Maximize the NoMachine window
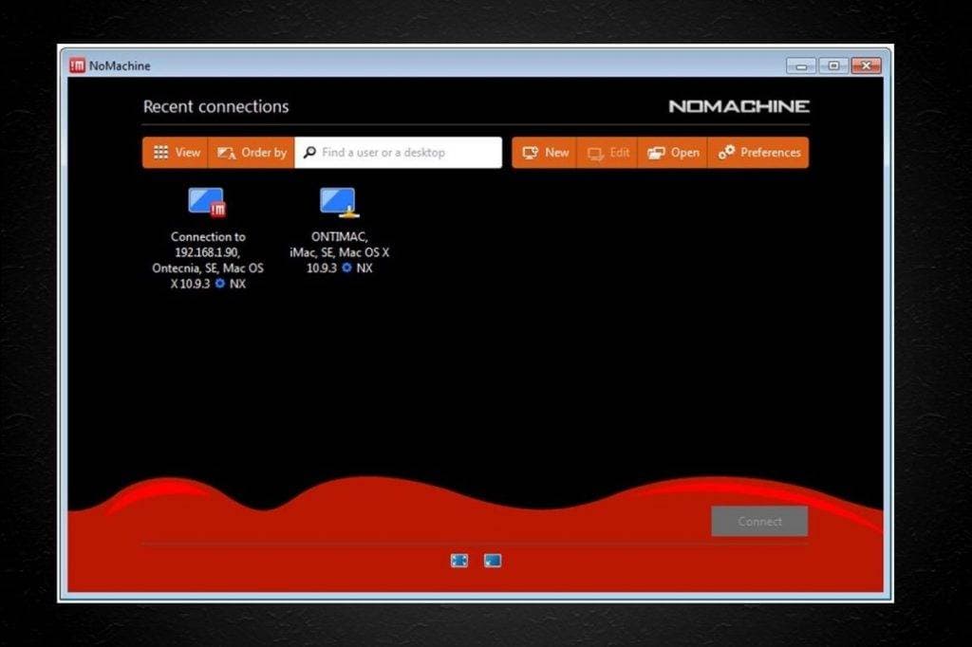The height and width of the screenshot is (647, 972). pyautogui.click(x=833, y=65)
